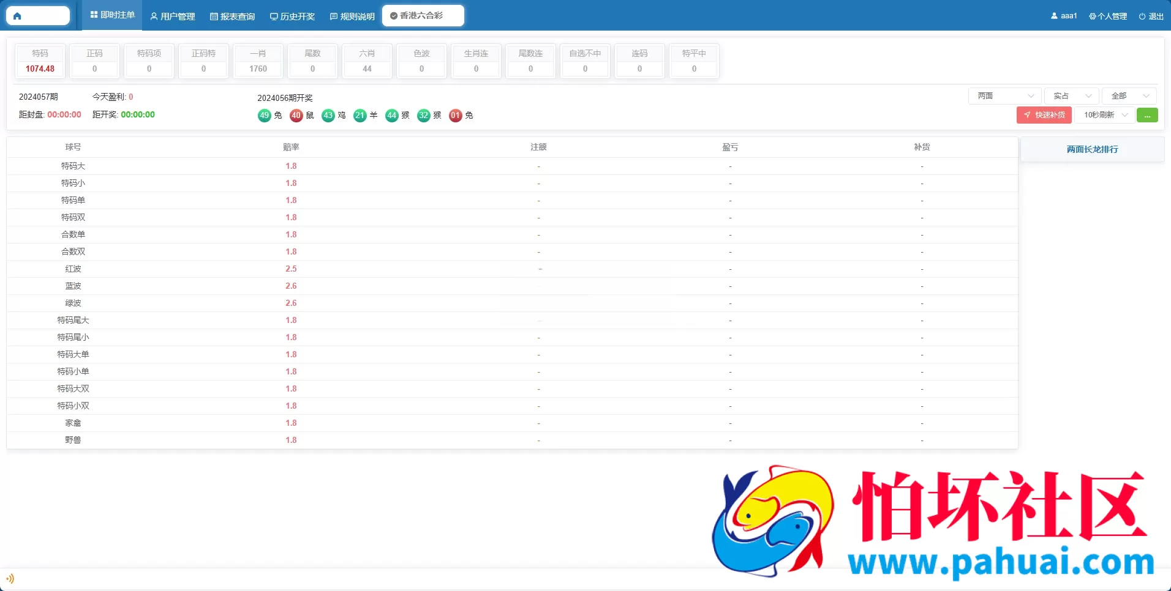1171x591 pixels.
Task: Select the 特平中 category card
Action: [x=695, y=61]
